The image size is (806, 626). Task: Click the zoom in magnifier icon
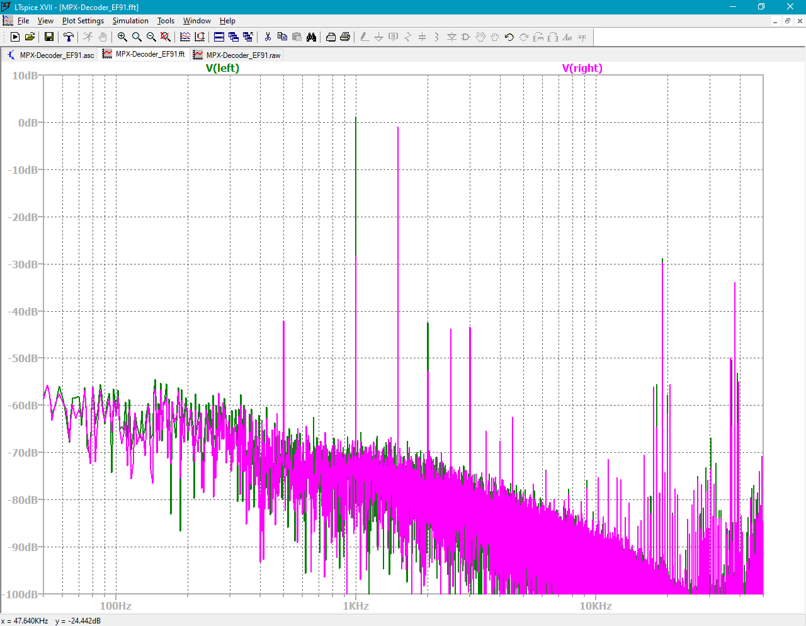pyautogui.click(x=122, y=37)
